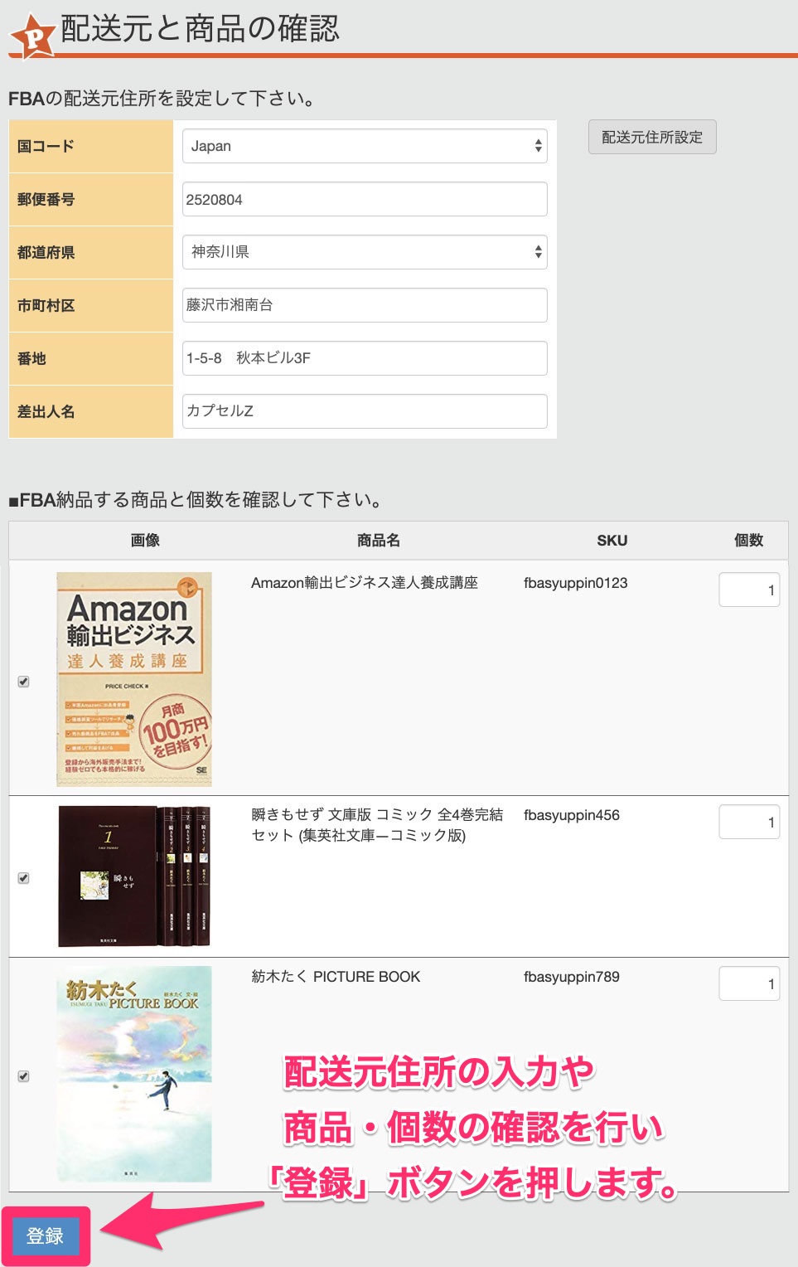Viewport: 798px width, 1267px height.
Task: Click the 国コード label
Action: [x=46, y=146]
